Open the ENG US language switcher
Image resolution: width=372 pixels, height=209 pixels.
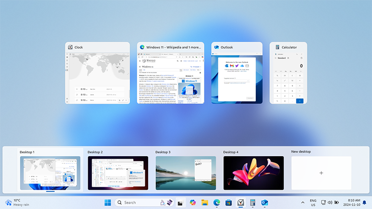pos(313,202)
